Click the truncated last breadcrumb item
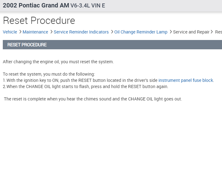222x173 pixels. [218, 32]
